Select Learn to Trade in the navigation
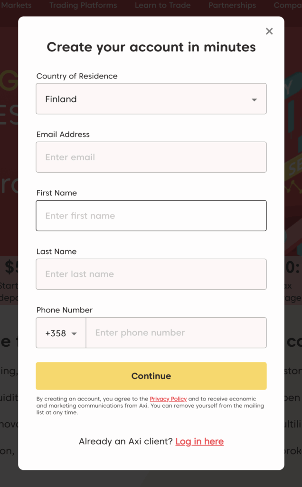302x487 pixels. [x=162, y=6]
